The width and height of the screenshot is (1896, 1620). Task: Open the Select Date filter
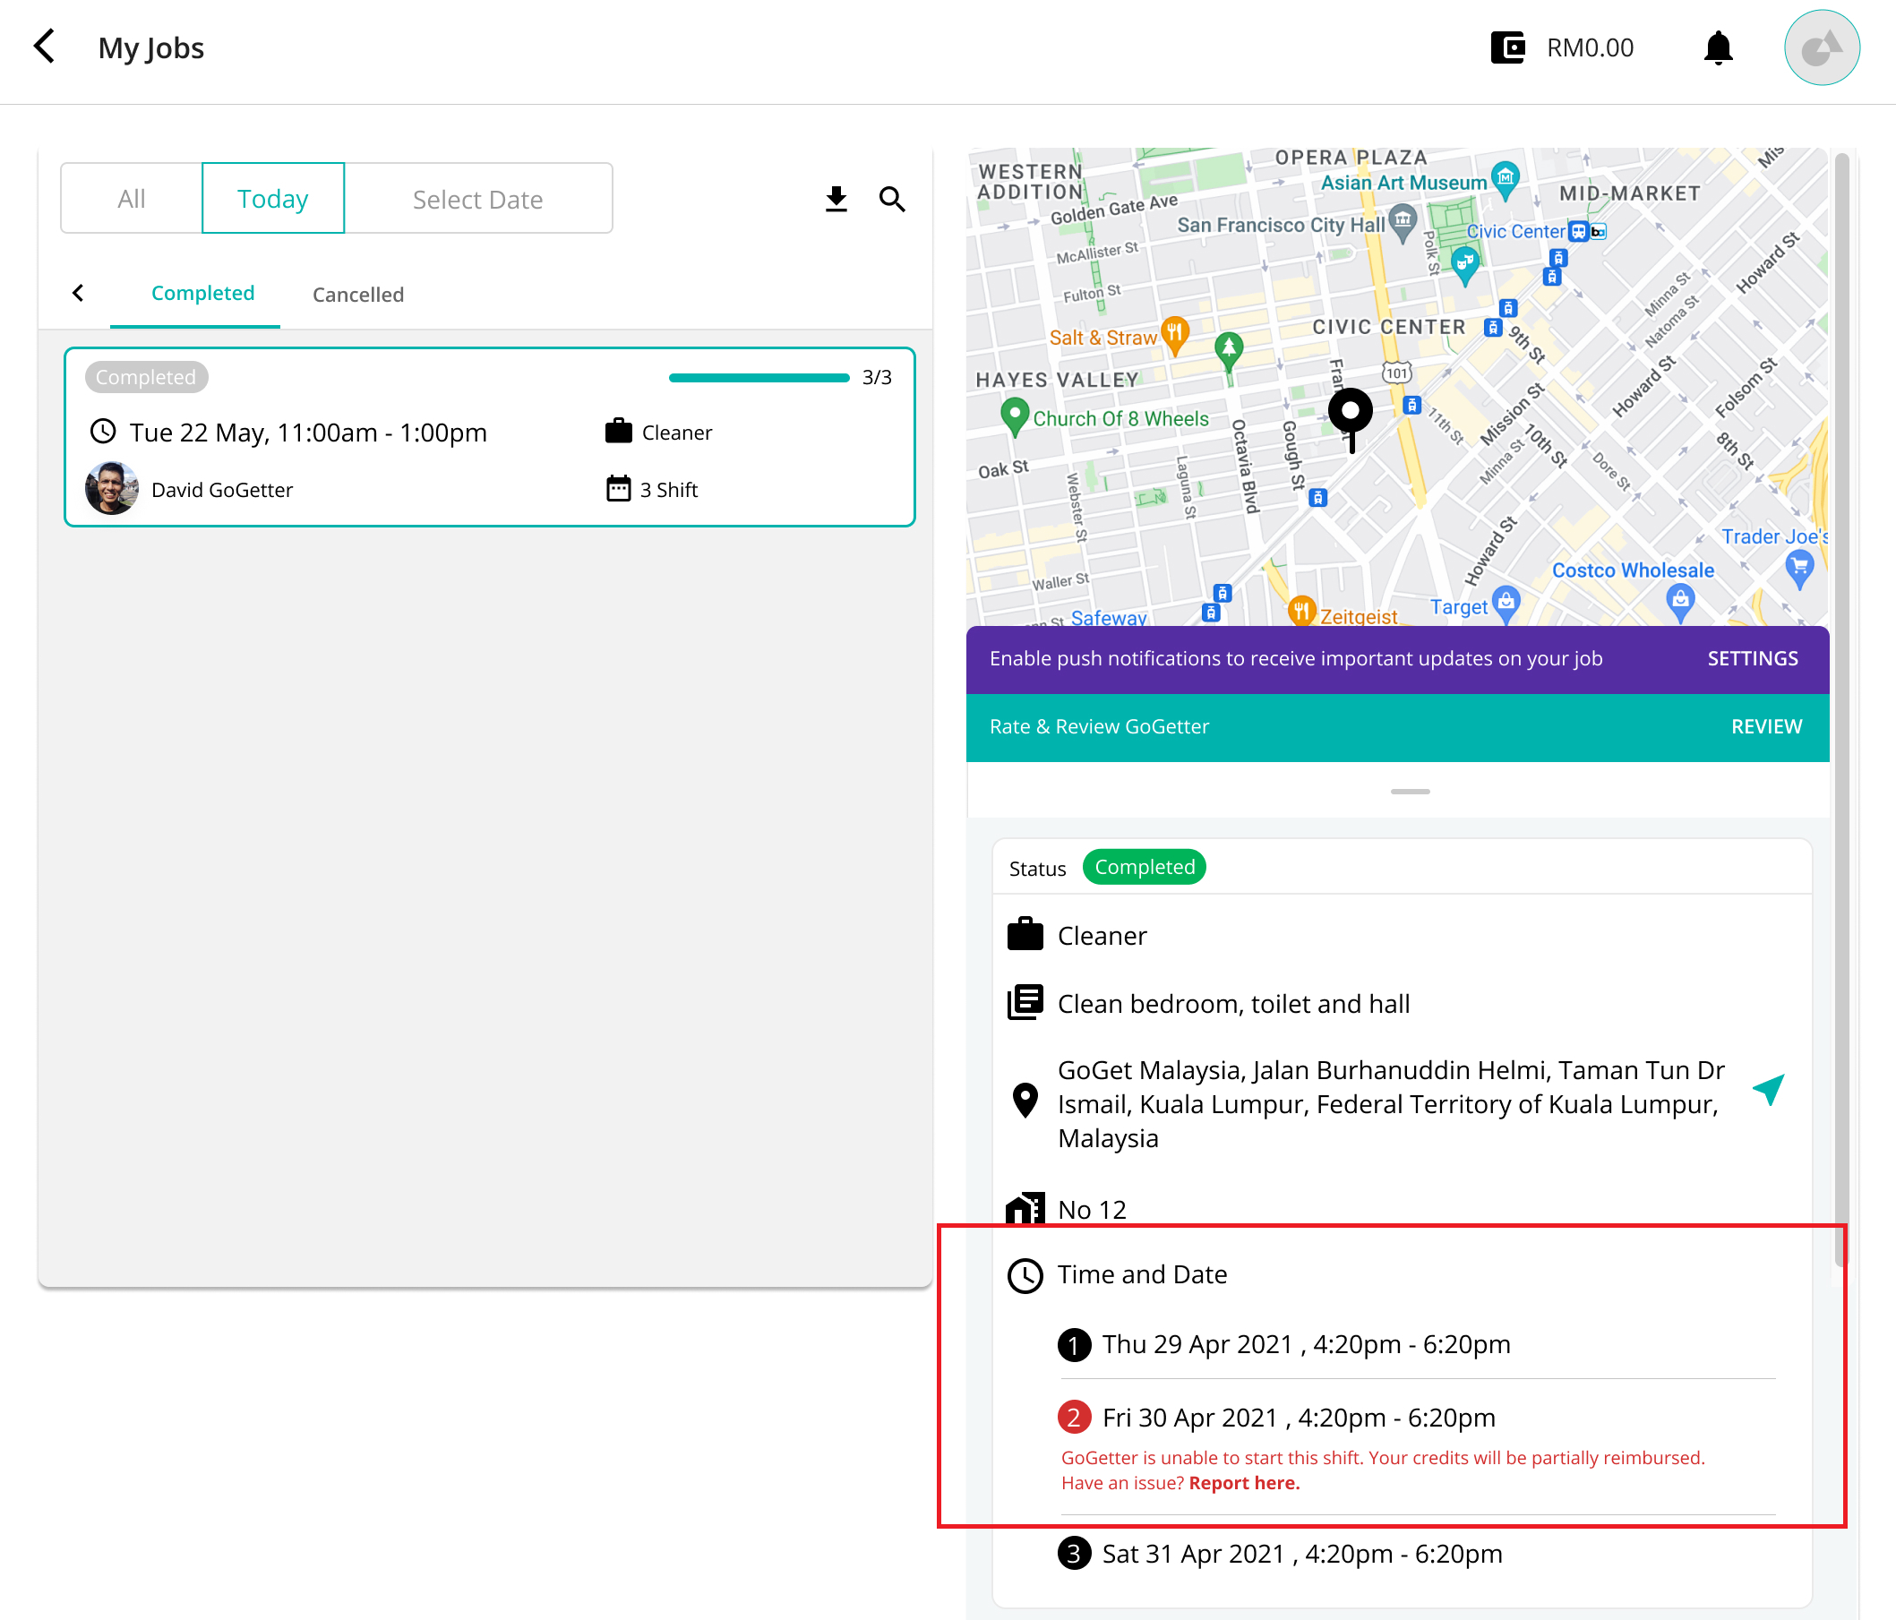click(x=477, y=199)
